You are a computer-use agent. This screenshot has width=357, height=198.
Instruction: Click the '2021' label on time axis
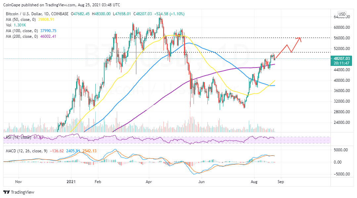71,181
